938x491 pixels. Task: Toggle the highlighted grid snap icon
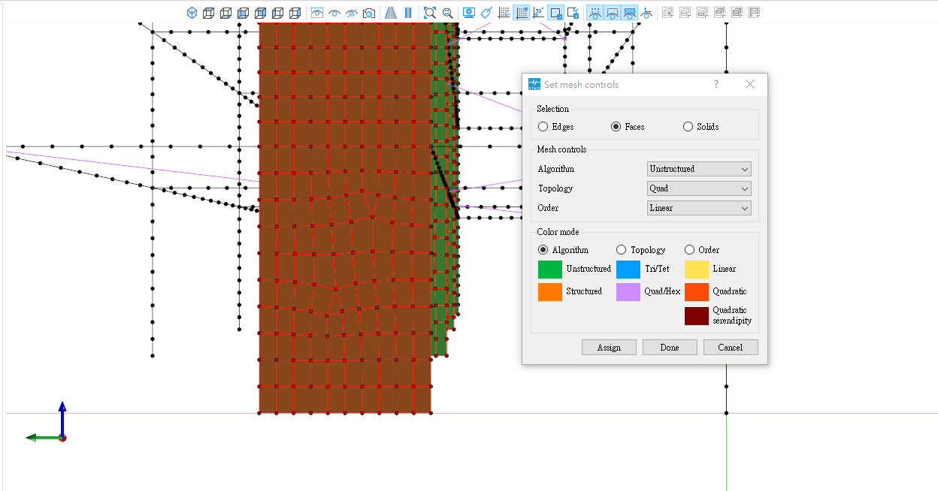pos(521,13)
